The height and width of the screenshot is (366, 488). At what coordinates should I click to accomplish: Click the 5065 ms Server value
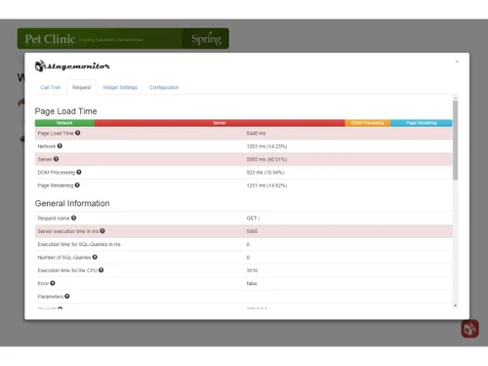pyautogui.click(x=266, y=159)
